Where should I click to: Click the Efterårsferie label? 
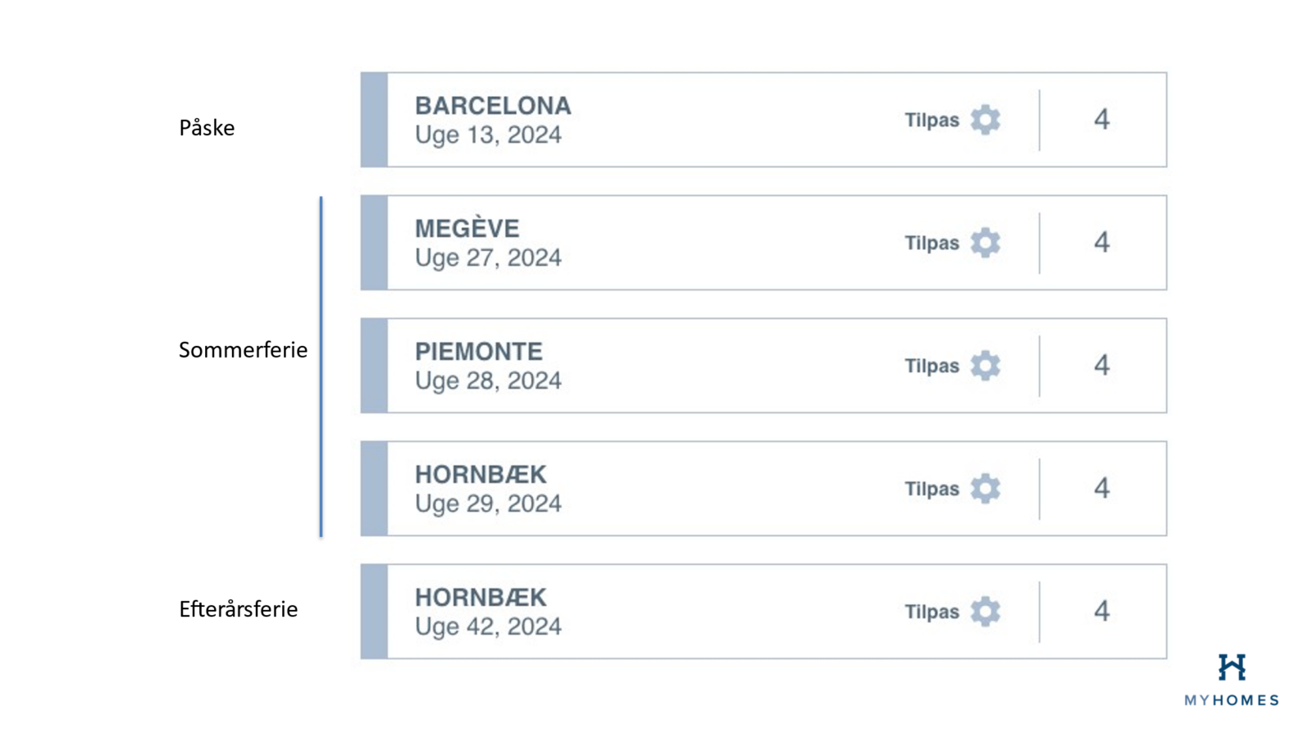click(x=238, y=609)
